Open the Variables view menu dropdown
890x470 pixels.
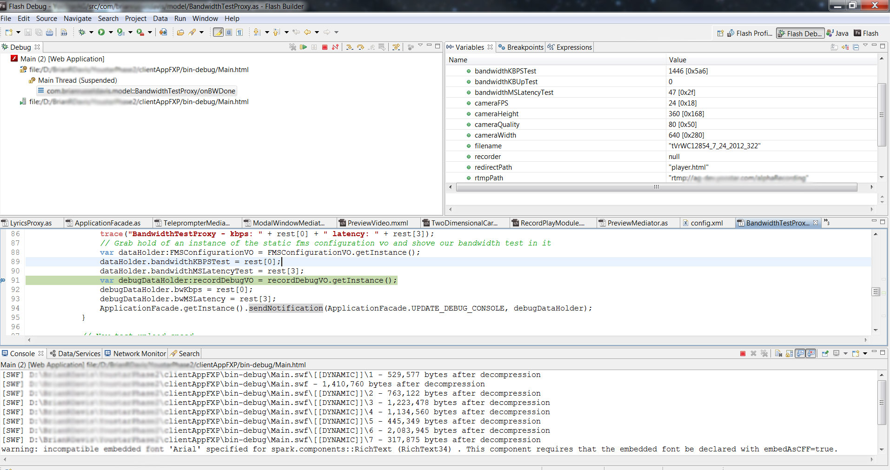(x=865, y=46)
